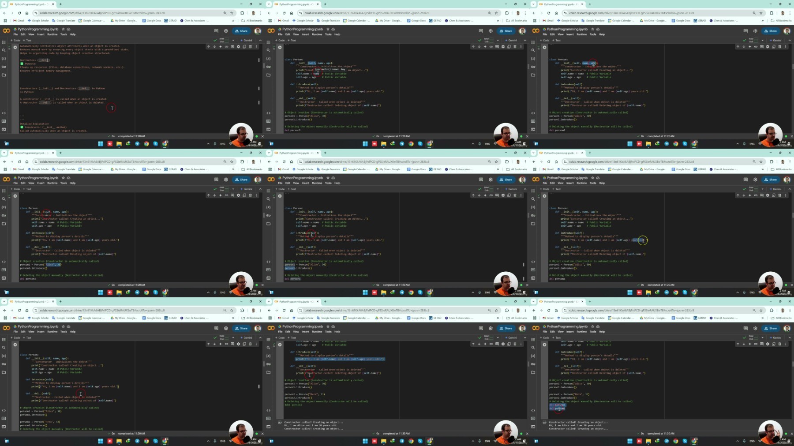Image resolution: width=794 pixels, height=446 pixels.
Task: Open Windows Start in Destructors notes frame taskbar
Action: [x=101, y=143]
